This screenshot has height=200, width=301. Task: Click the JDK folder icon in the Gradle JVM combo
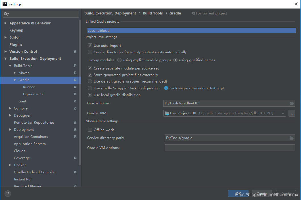coord(167,113)
